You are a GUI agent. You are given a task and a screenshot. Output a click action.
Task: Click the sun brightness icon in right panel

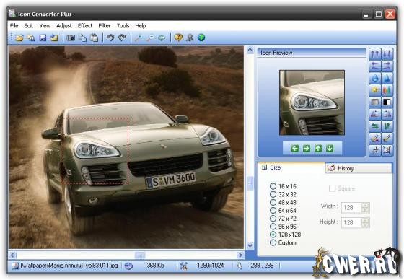pyautogui.click(x=375, y=90)
